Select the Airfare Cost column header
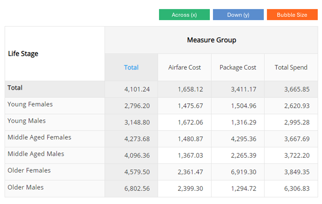Screen dimensions: 322x204 coord(184,67)
